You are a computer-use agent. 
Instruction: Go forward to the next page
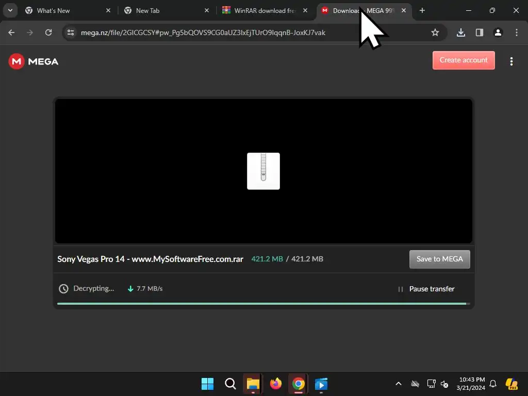30,32
